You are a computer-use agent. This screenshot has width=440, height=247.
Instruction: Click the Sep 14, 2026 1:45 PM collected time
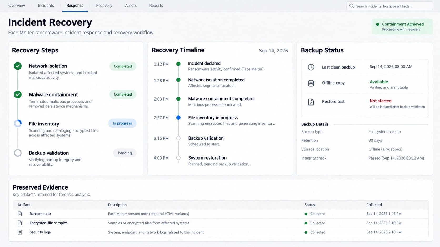coord(384,214)
